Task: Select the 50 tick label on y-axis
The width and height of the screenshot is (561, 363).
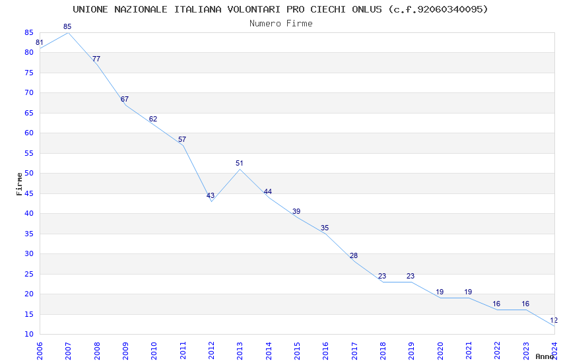Action: point(29,173)
